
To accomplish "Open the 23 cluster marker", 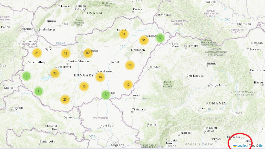I will tap(65, 99).
